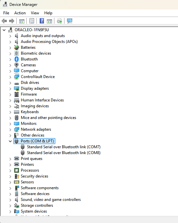Open the Action menu
Screen dimensions: 178x223
click(x=20, y=13)
